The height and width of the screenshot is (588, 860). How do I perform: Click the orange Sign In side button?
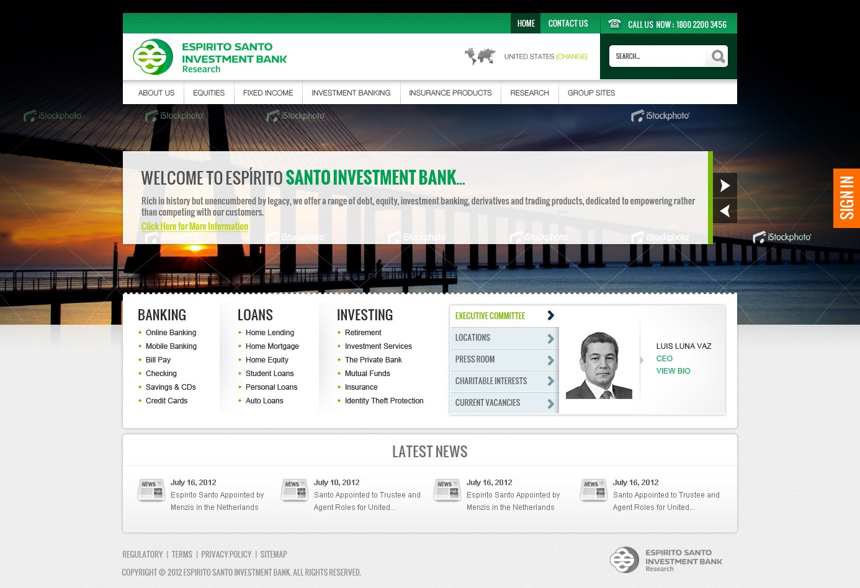[846, 198]
